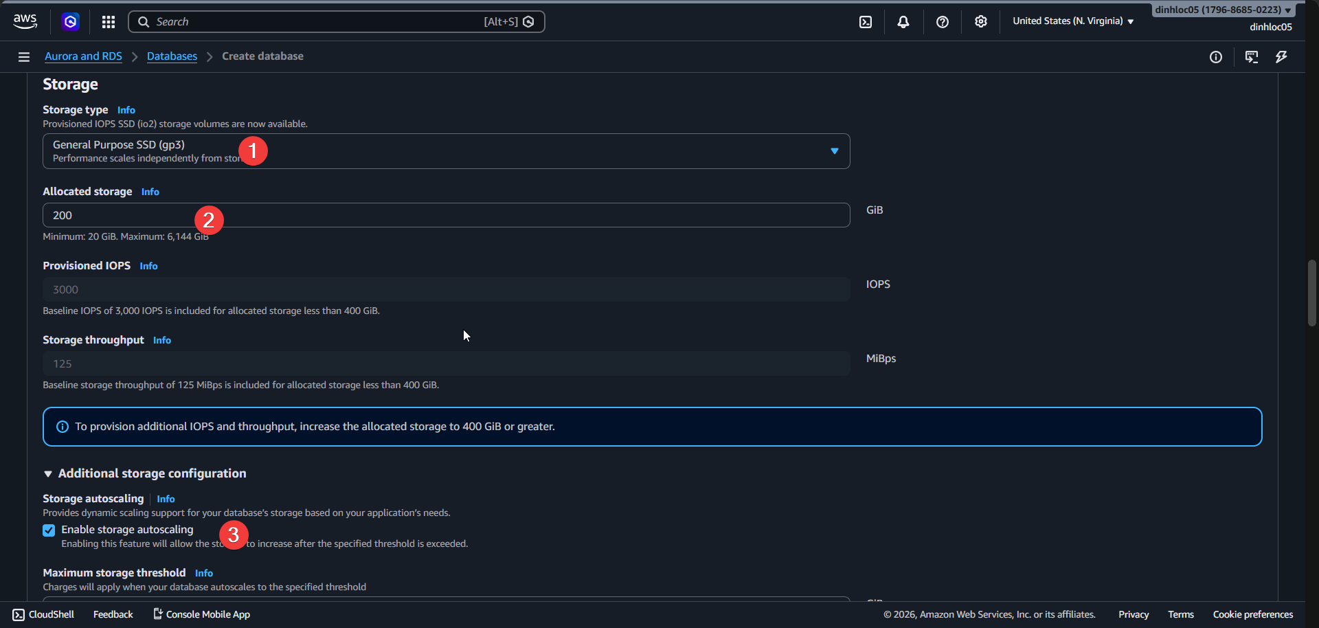Click the Enable storage autoscaling label
1319x628 pixels.
click(x=127, y=530)
